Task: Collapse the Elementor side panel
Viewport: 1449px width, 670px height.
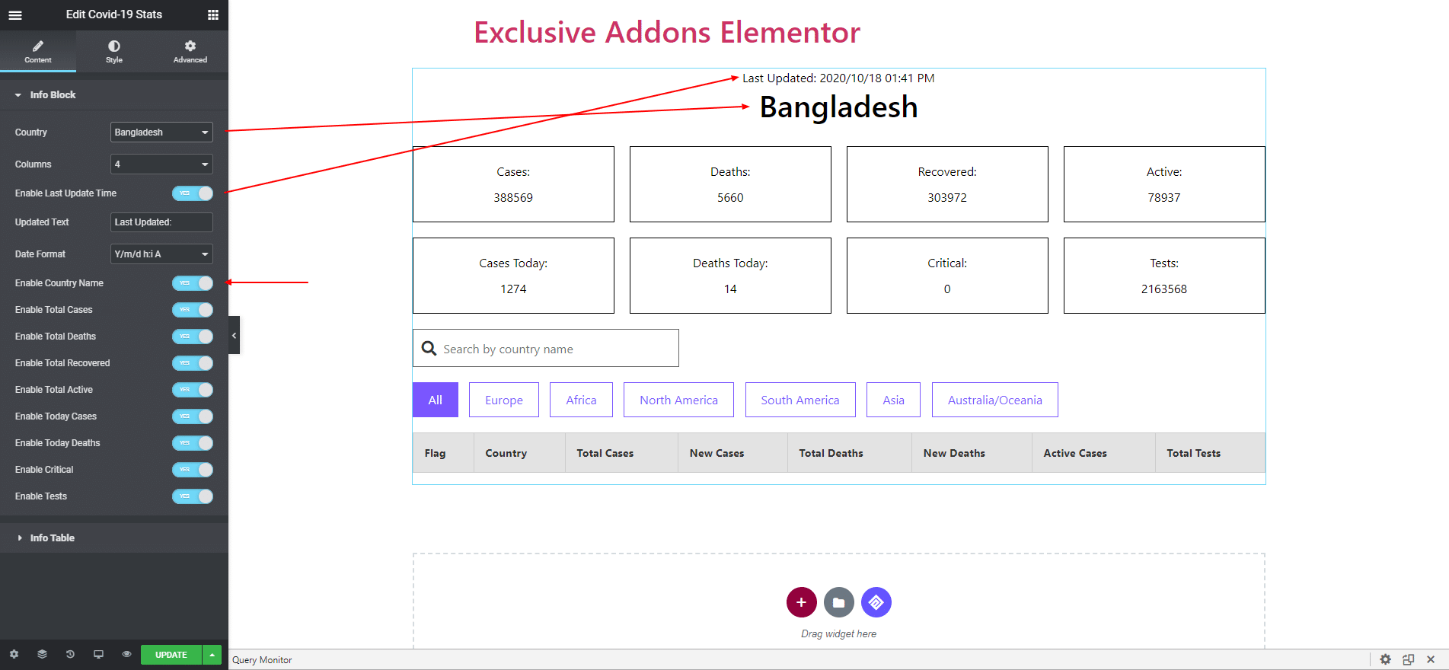Action: tap(234, 335)
